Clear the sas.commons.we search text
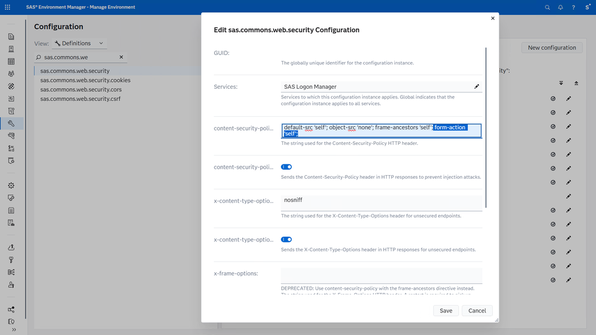 pyautogui.click(x=121, y=57)
